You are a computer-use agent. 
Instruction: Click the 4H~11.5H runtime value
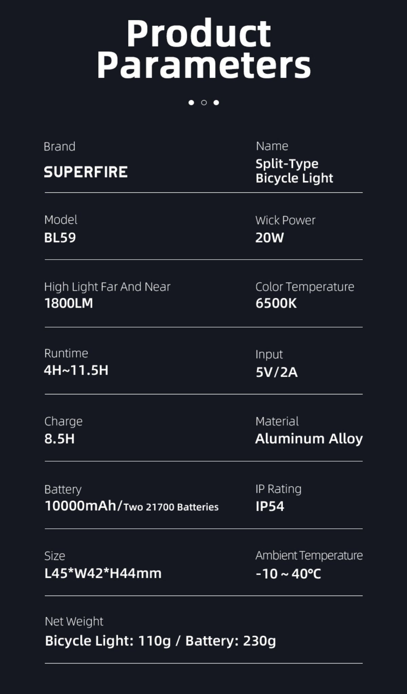coord(76,370)
